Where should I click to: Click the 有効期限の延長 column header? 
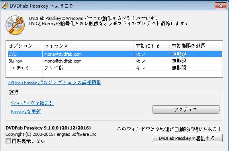(196, 46)
